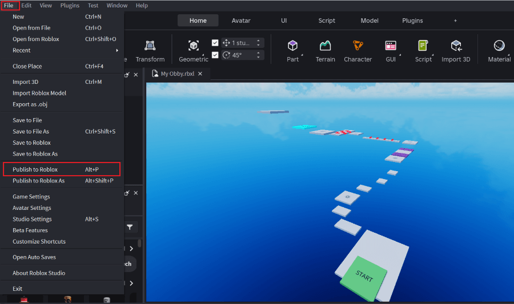Click the filter funnel icon button
This screenshot has height=304, width=514.
[130, 228]
